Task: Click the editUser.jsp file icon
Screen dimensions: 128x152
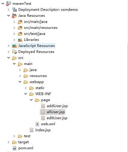Action: point(43,118)
